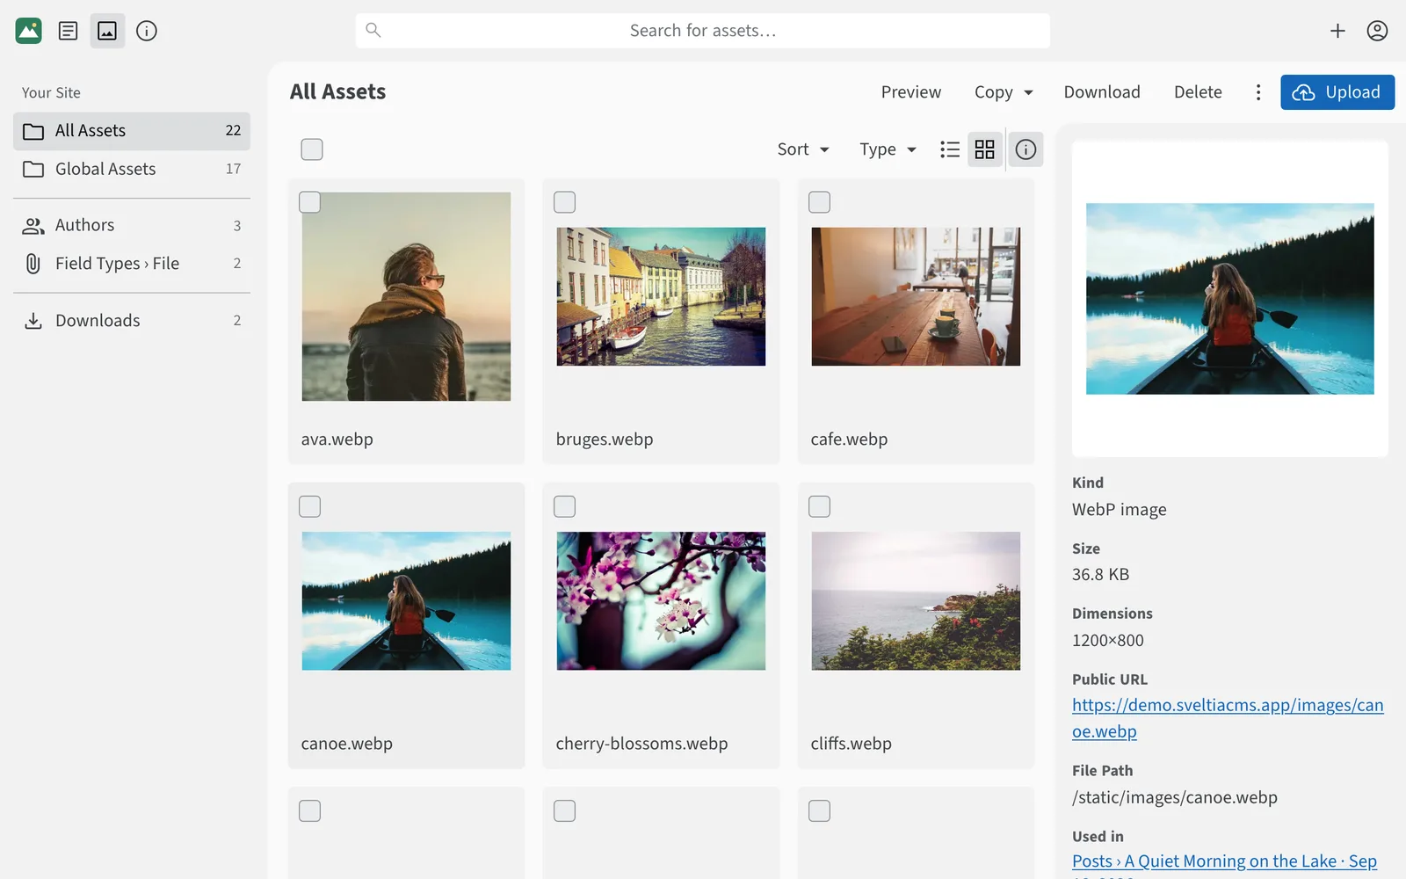Click the Upload button
The image size is (1406, 879).
pyautogui.click(x=1337, y=92)
